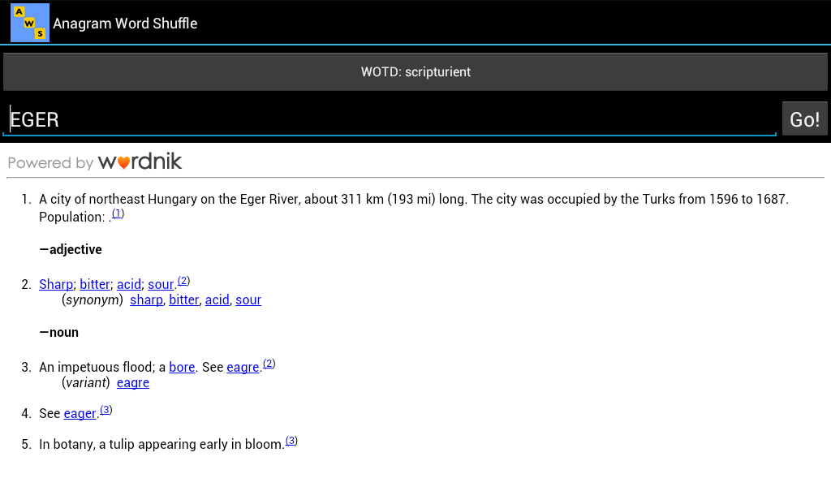Open the 'sour' link in definition 2
Screen dimensions: 831x487
point(161,284)
